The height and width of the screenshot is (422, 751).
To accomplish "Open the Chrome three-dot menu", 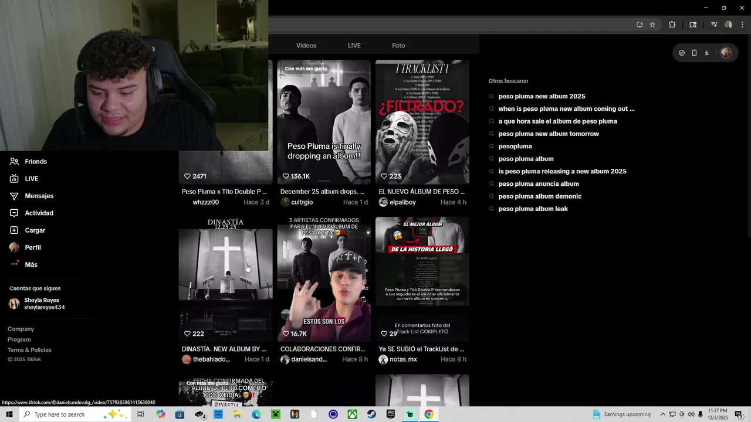I will [x=743, y=25].
